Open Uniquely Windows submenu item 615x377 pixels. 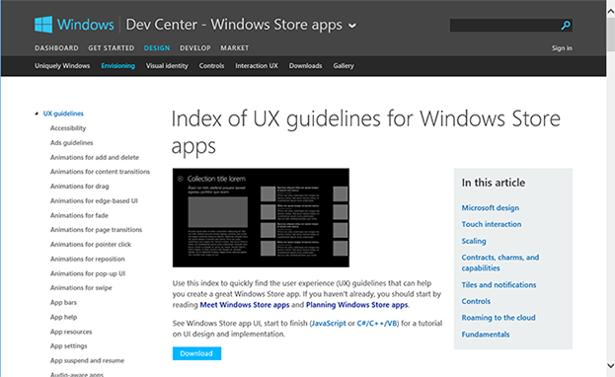[x=62, y=66]
